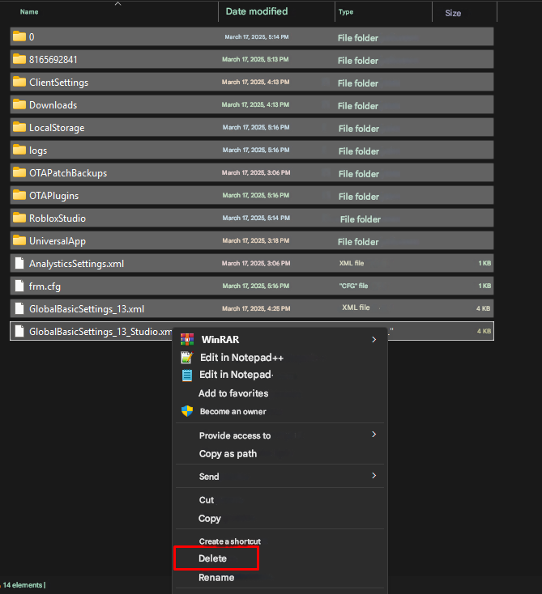
Task: Click the Notepad++ icon in context menu
Action: [x=187, y=358]
